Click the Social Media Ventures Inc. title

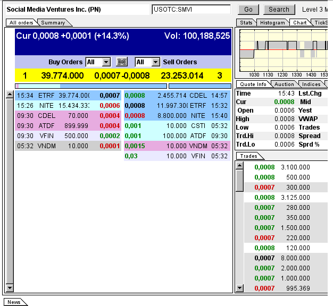point(54,10)
